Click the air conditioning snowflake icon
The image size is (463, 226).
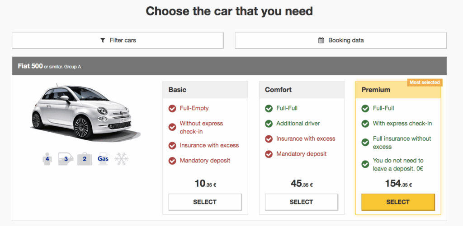tap(122, 159)
